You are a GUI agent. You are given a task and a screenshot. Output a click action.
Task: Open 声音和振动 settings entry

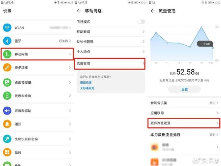tap(37, 111)
